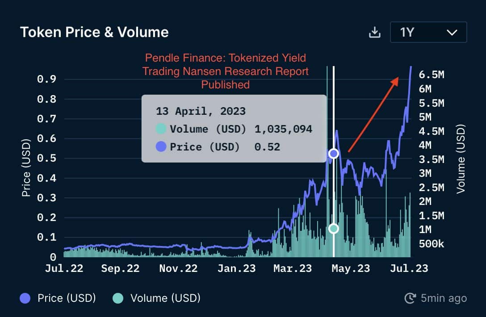Image resolution: width=486 pixels, height=317 pixels.
Task: Open the 1Y time range dropdown
Action: pos(428,32)
